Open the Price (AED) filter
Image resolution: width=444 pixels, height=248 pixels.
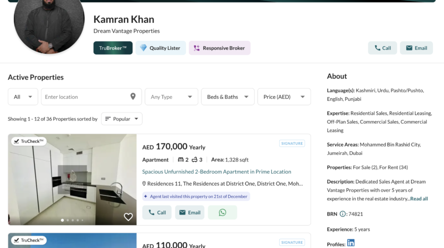(284, 97)
